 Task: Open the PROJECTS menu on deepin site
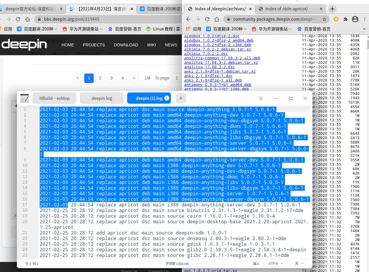coord(94,45)
